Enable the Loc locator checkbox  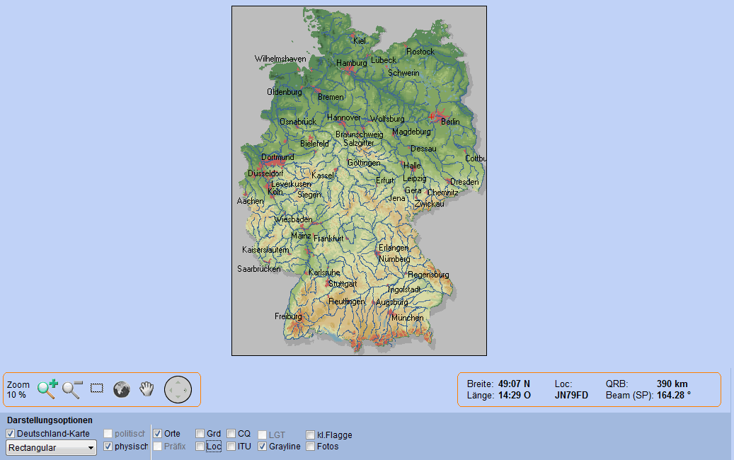200,447
